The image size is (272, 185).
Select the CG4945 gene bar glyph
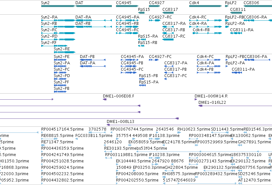[127, 6]
